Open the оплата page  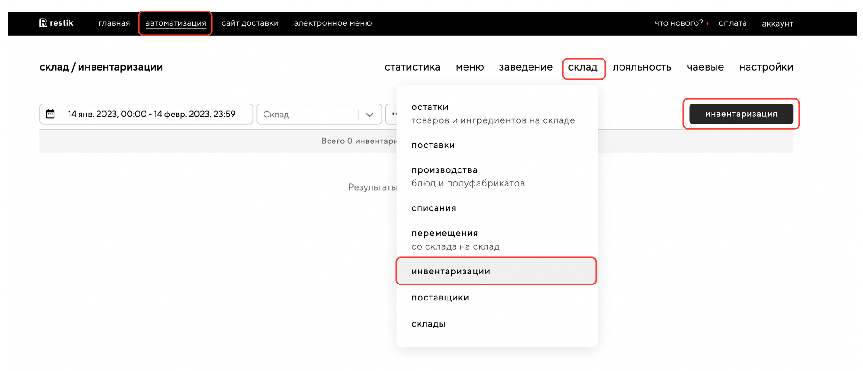pyautogui.click(x=732, y=23)
